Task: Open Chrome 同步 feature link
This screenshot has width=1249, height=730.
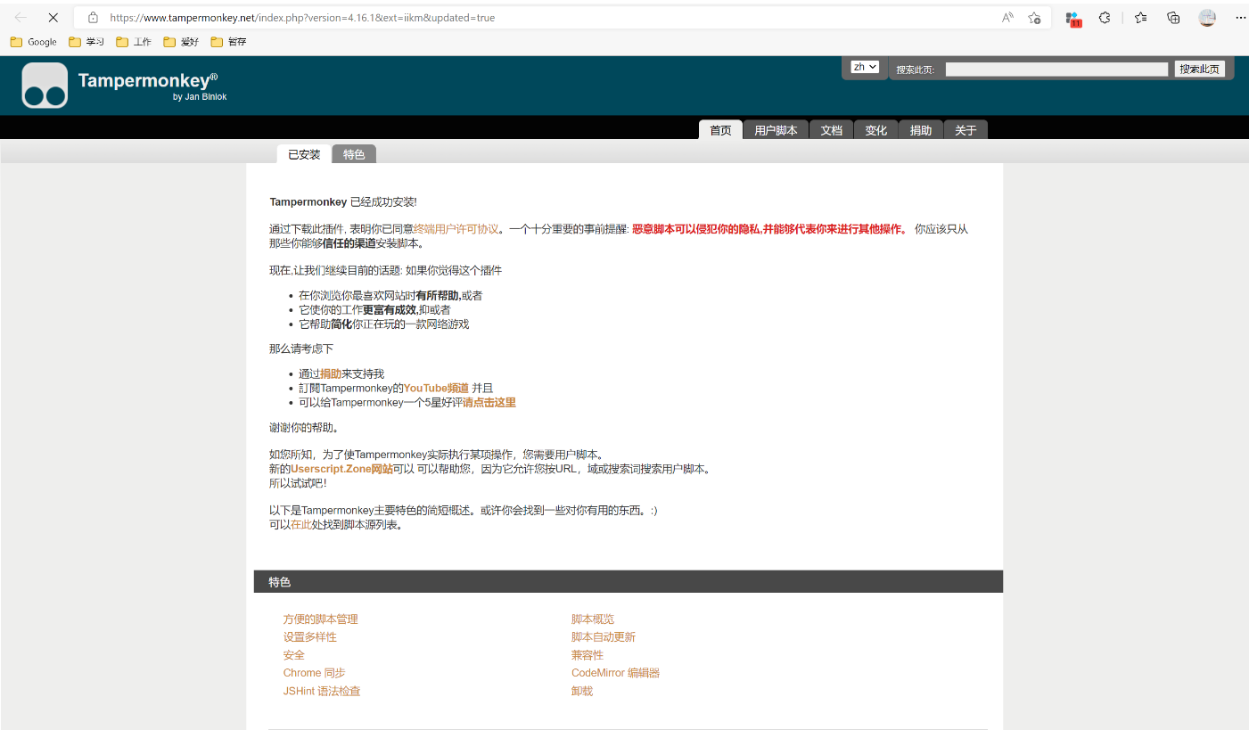Action: coord(315,673)
